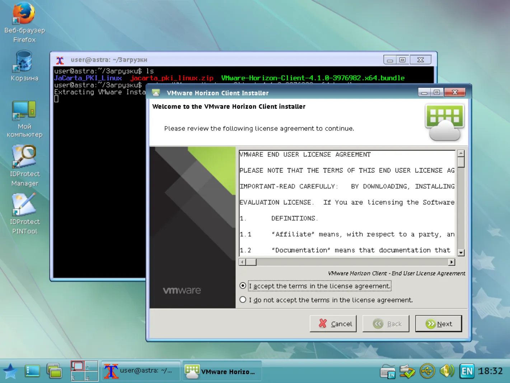Click the show desktop taskbar icon
The height and width of the screenshot is (383, 510).
[32, 371]
